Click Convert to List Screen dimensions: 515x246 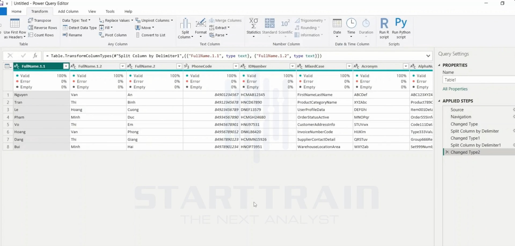coord(151,35)
